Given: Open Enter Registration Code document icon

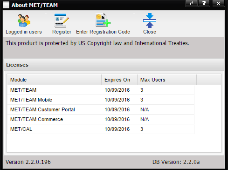Looking at the screenshot, I should coord(103,20).
